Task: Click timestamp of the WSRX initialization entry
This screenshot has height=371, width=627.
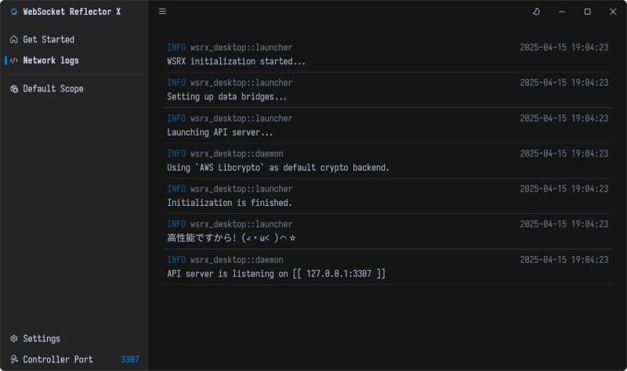Action: 564,48
